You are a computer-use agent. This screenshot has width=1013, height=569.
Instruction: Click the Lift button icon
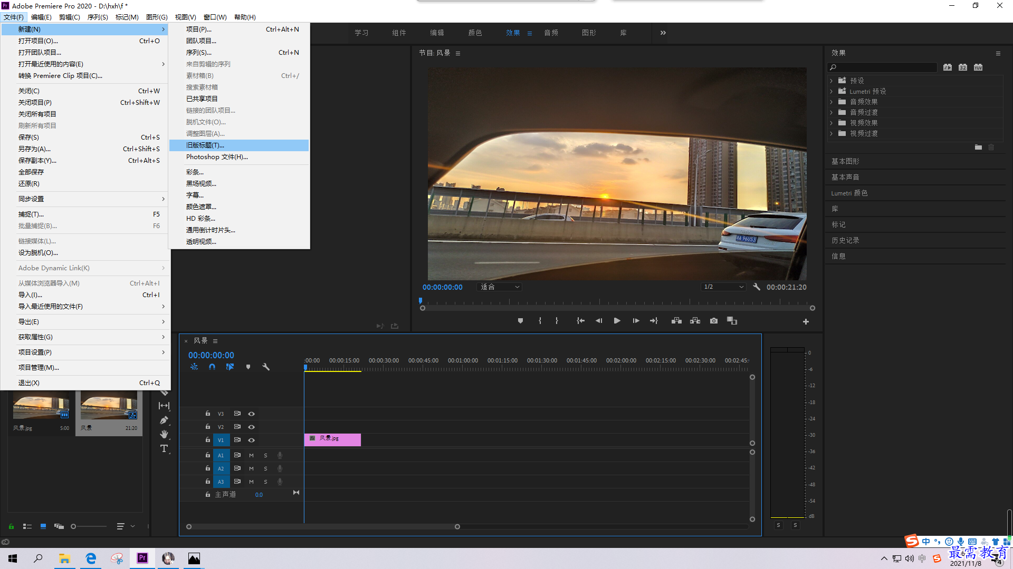pos(676,321)
